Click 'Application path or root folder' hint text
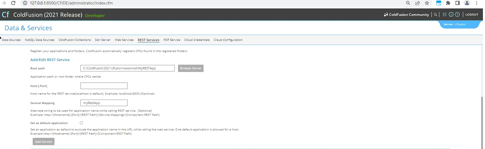485x149 pixels. coord(65,77)
